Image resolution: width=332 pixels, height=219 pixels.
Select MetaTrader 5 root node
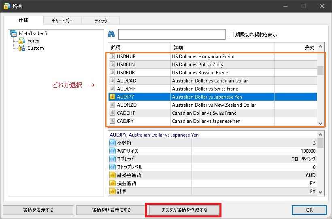(33, 34)
